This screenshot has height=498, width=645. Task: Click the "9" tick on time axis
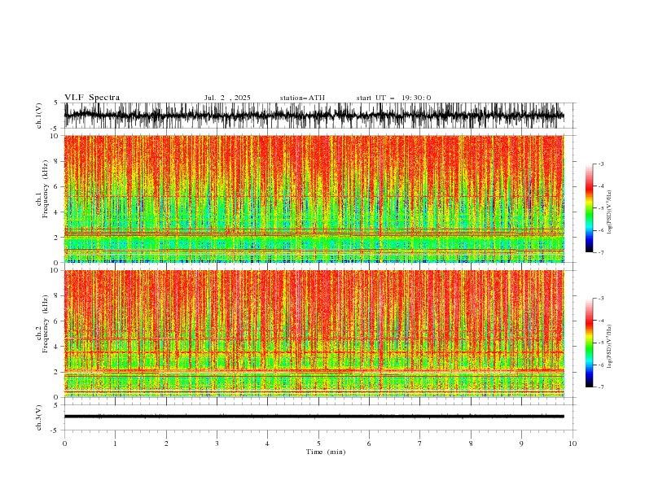point(521,443)
